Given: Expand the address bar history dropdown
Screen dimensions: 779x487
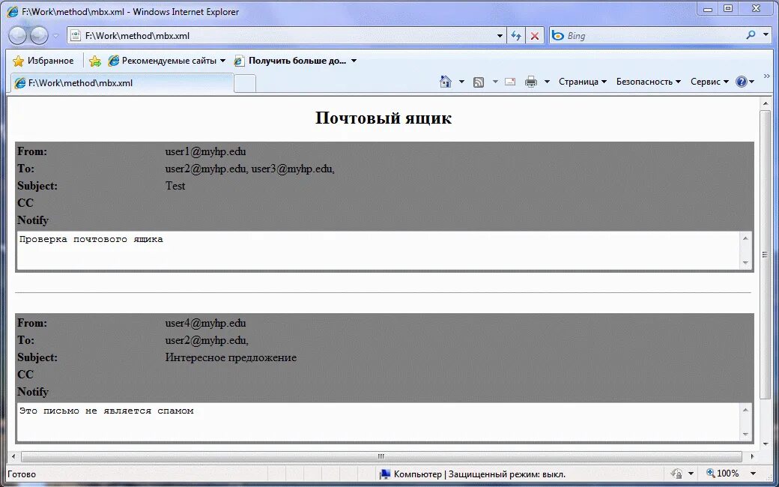Looking at the screenshot, I should click(500, 36).
